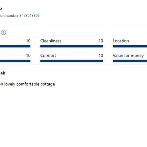Select the Location label
Image resolution: width=147 pixels, height=147 pixels.
(x=121, y=41)
